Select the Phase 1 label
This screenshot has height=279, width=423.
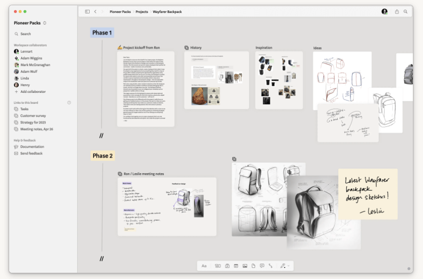click(x=102, y=33)
